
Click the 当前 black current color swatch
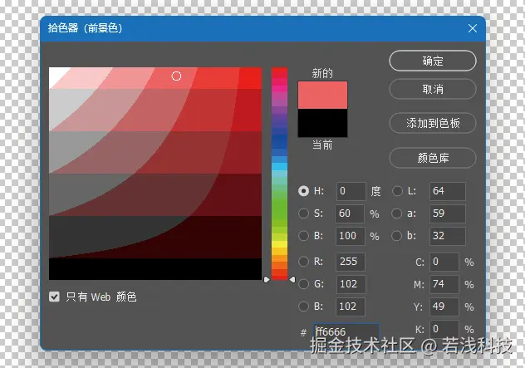322,123
